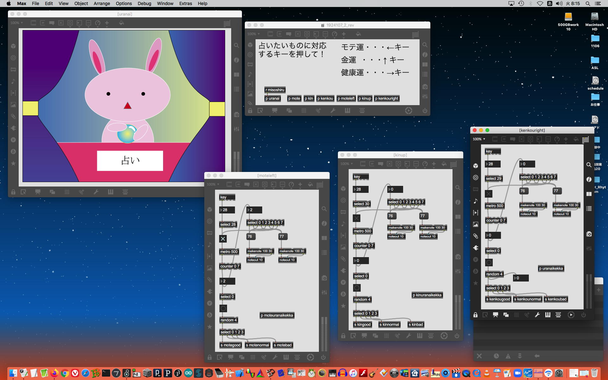Click the Audio note icon in kenkouright sidebar
The width and height of the screenshot is (608, 380).
[x=476, y=201]
